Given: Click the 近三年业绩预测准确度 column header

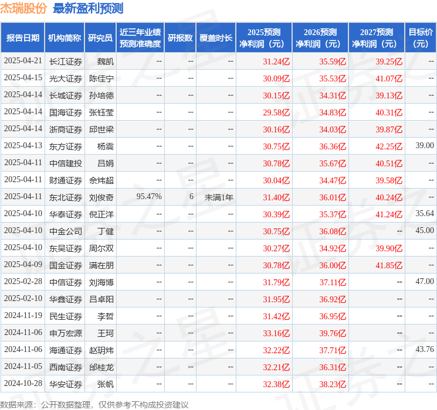Looking at the screenshot, I should point(140,38).
